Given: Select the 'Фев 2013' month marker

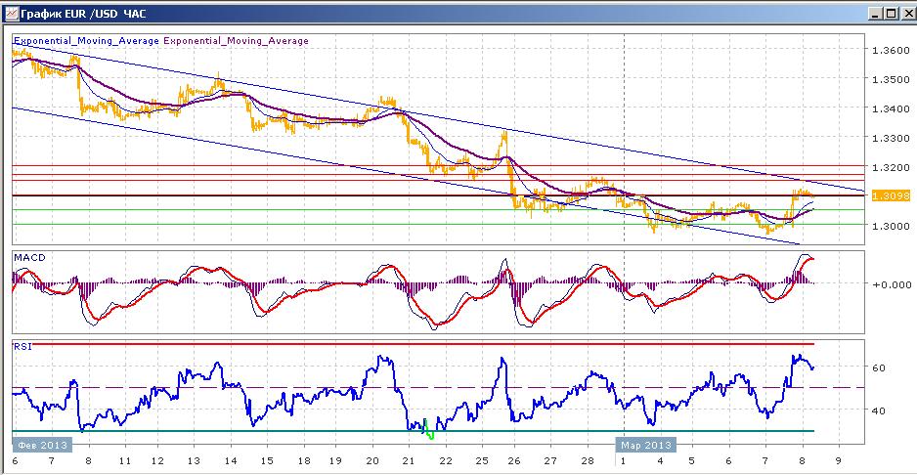Looking at the screenshot, I should point(42,445).
